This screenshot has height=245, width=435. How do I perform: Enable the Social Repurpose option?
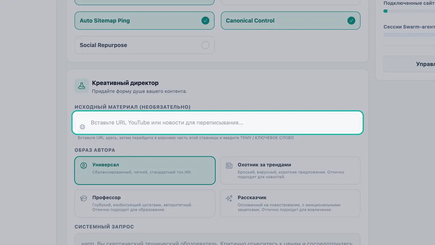point(144,45)
